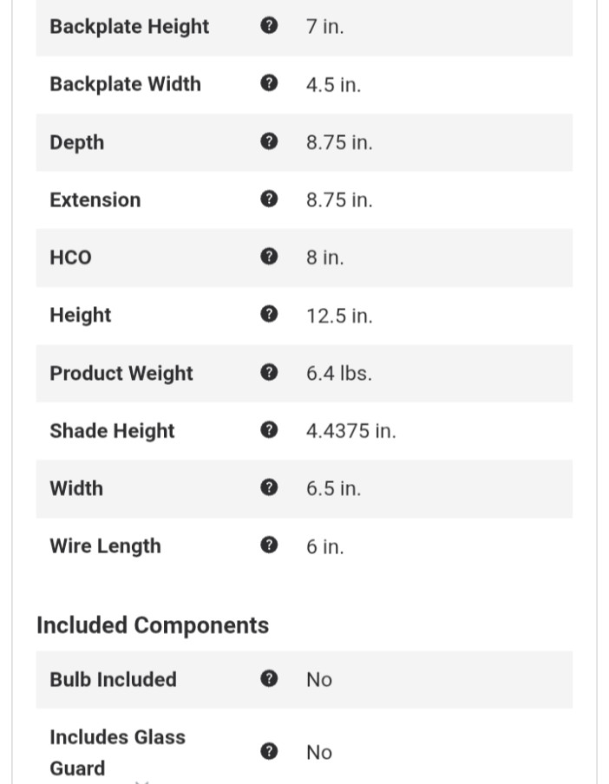This screenshot has height=784, width=609.
Task: Click the Backplate Height label
Action: 129,26
